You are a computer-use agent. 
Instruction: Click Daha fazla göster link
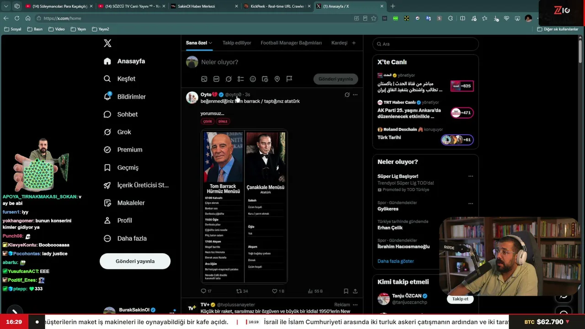coord(396,261)
